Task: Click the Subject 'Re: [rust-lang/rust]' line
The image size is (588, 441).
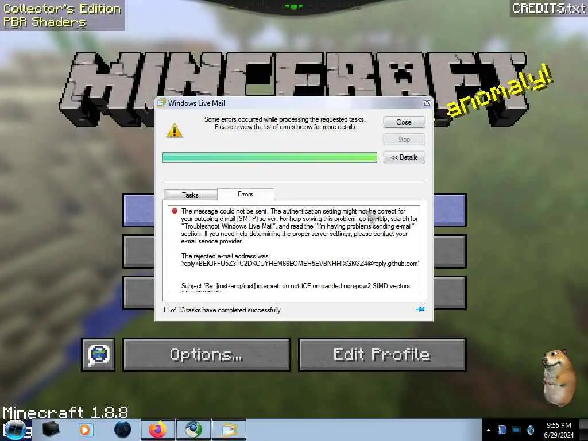Action: pyautogui.click(x=296, y=286)
